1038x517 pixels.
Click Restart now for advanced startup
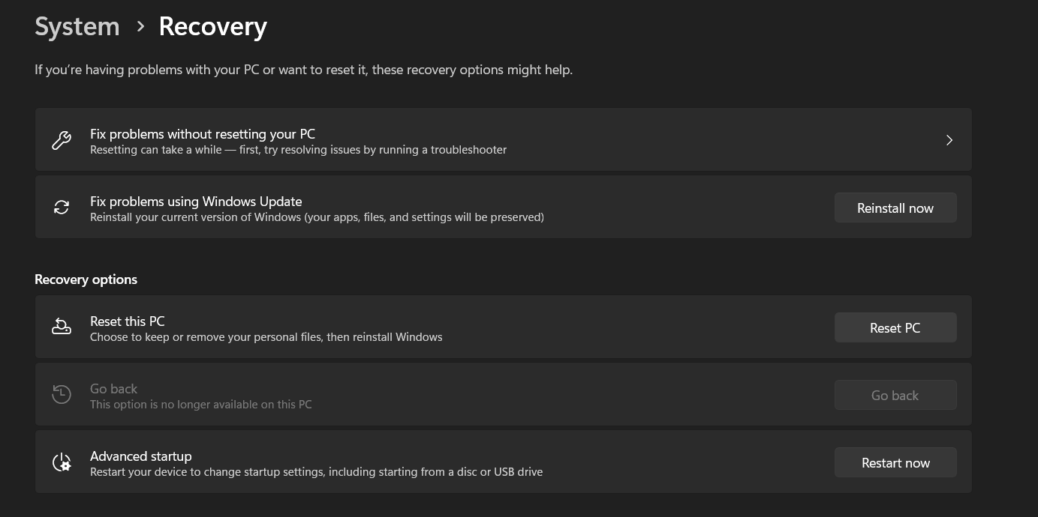tap(895, 462)
